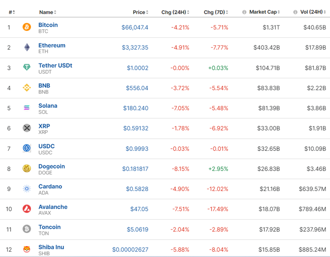Open the Cardano coin page link
This screenshot has height=257, width=330.
pyautogui.click(x=50, y=186)
